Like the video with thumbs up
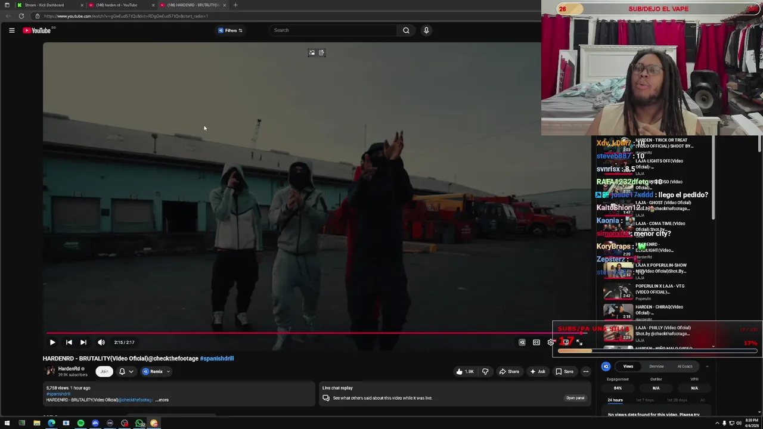Viewport: 763px width, 429px height. pos(464,372)
